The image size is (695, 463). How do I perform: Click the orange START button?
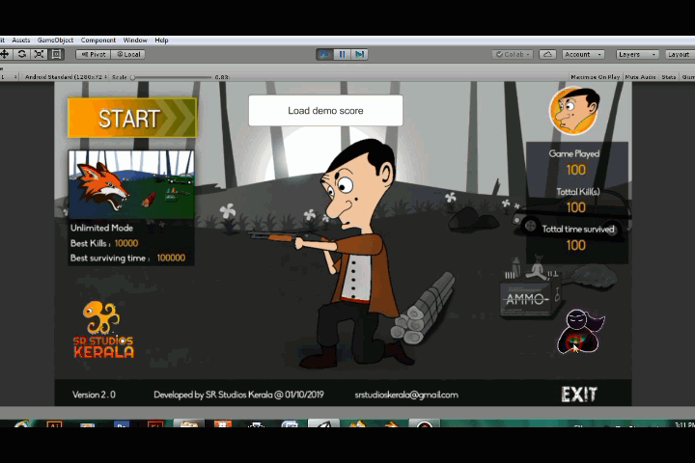click(x=132, y=118)
